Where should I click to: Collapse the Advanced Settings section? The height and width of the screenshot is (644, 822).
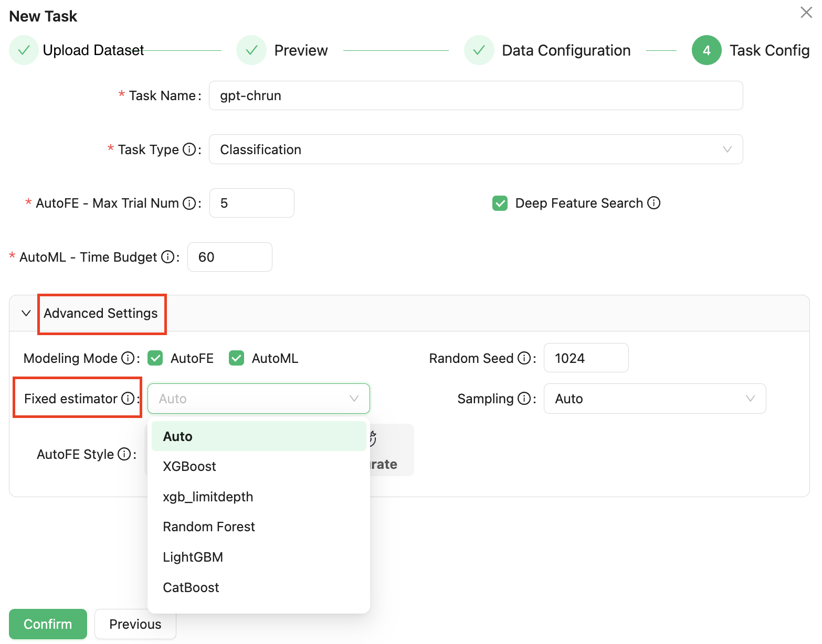coord(26,313)
